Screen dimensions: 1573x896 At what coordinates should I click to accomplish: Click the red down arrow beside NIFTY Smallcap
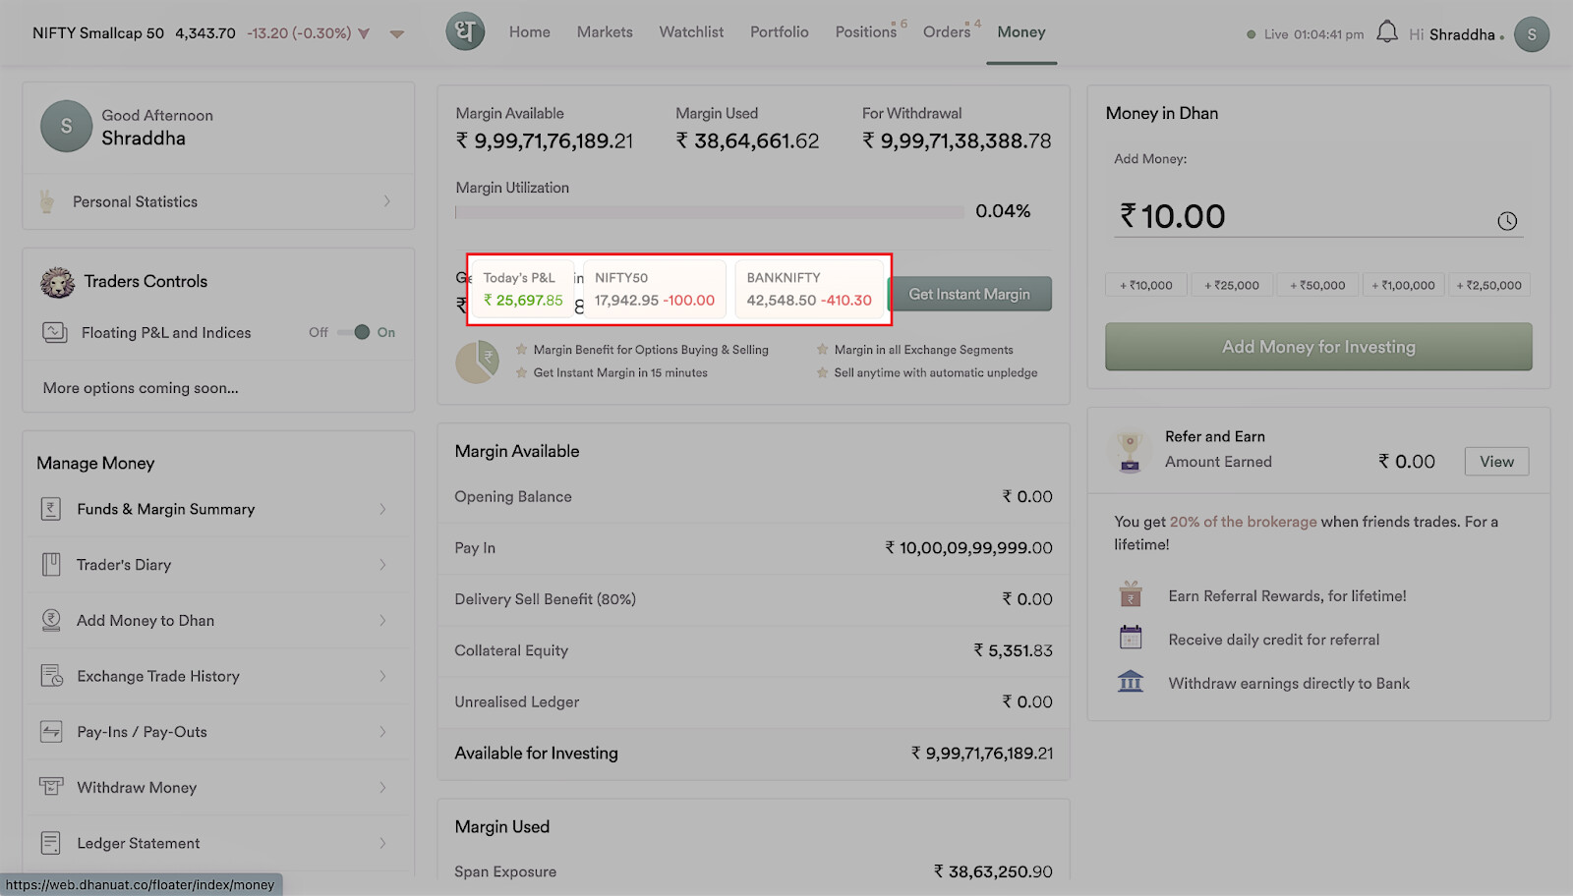[x=364, y=33]
